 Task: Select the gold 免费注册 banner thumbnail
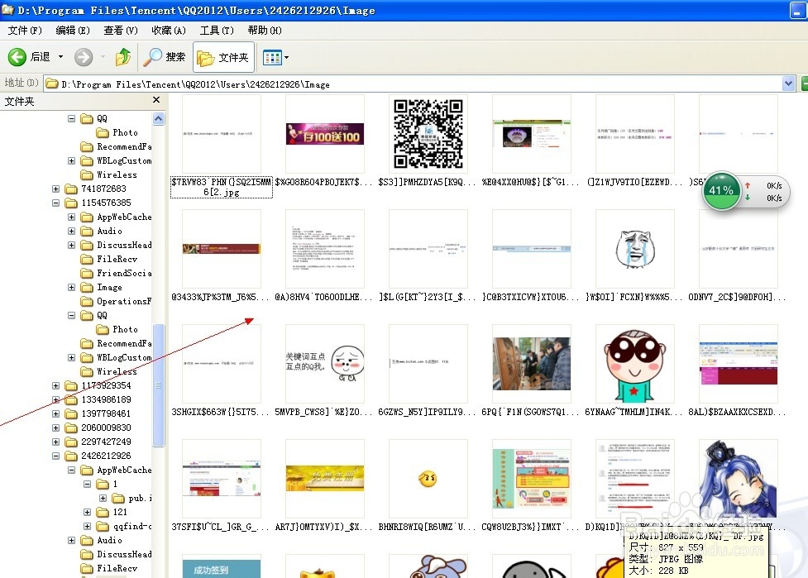click(x=325, y=479)
